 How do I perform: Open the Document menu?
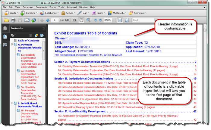[28, 7]
